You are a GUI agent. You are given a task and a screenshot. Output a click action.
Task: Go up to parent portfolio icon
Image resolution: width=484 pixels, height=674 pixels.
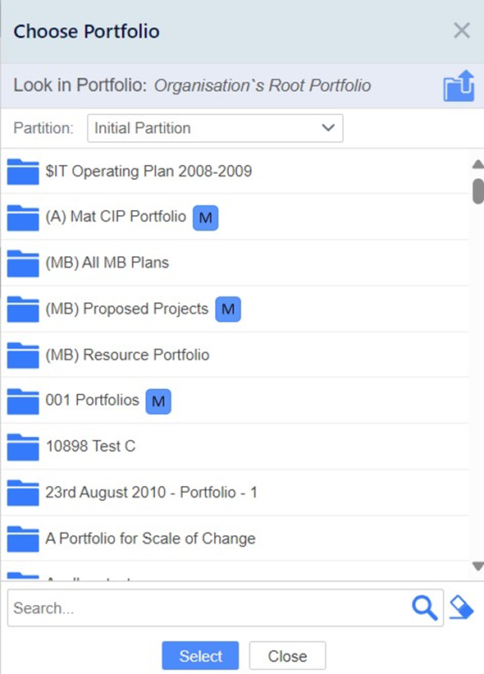[x=459, y=86]
